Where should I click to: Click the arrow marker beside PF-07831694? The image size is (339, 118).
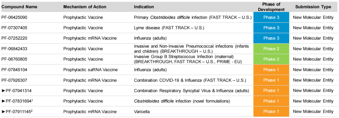click(x=3, y=101)
